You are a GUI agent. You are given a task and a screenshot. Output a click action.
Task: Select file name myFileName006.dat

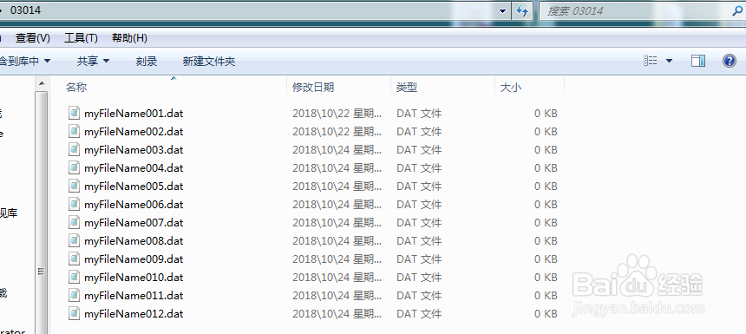pyautogui.click(x=134, y=205)
